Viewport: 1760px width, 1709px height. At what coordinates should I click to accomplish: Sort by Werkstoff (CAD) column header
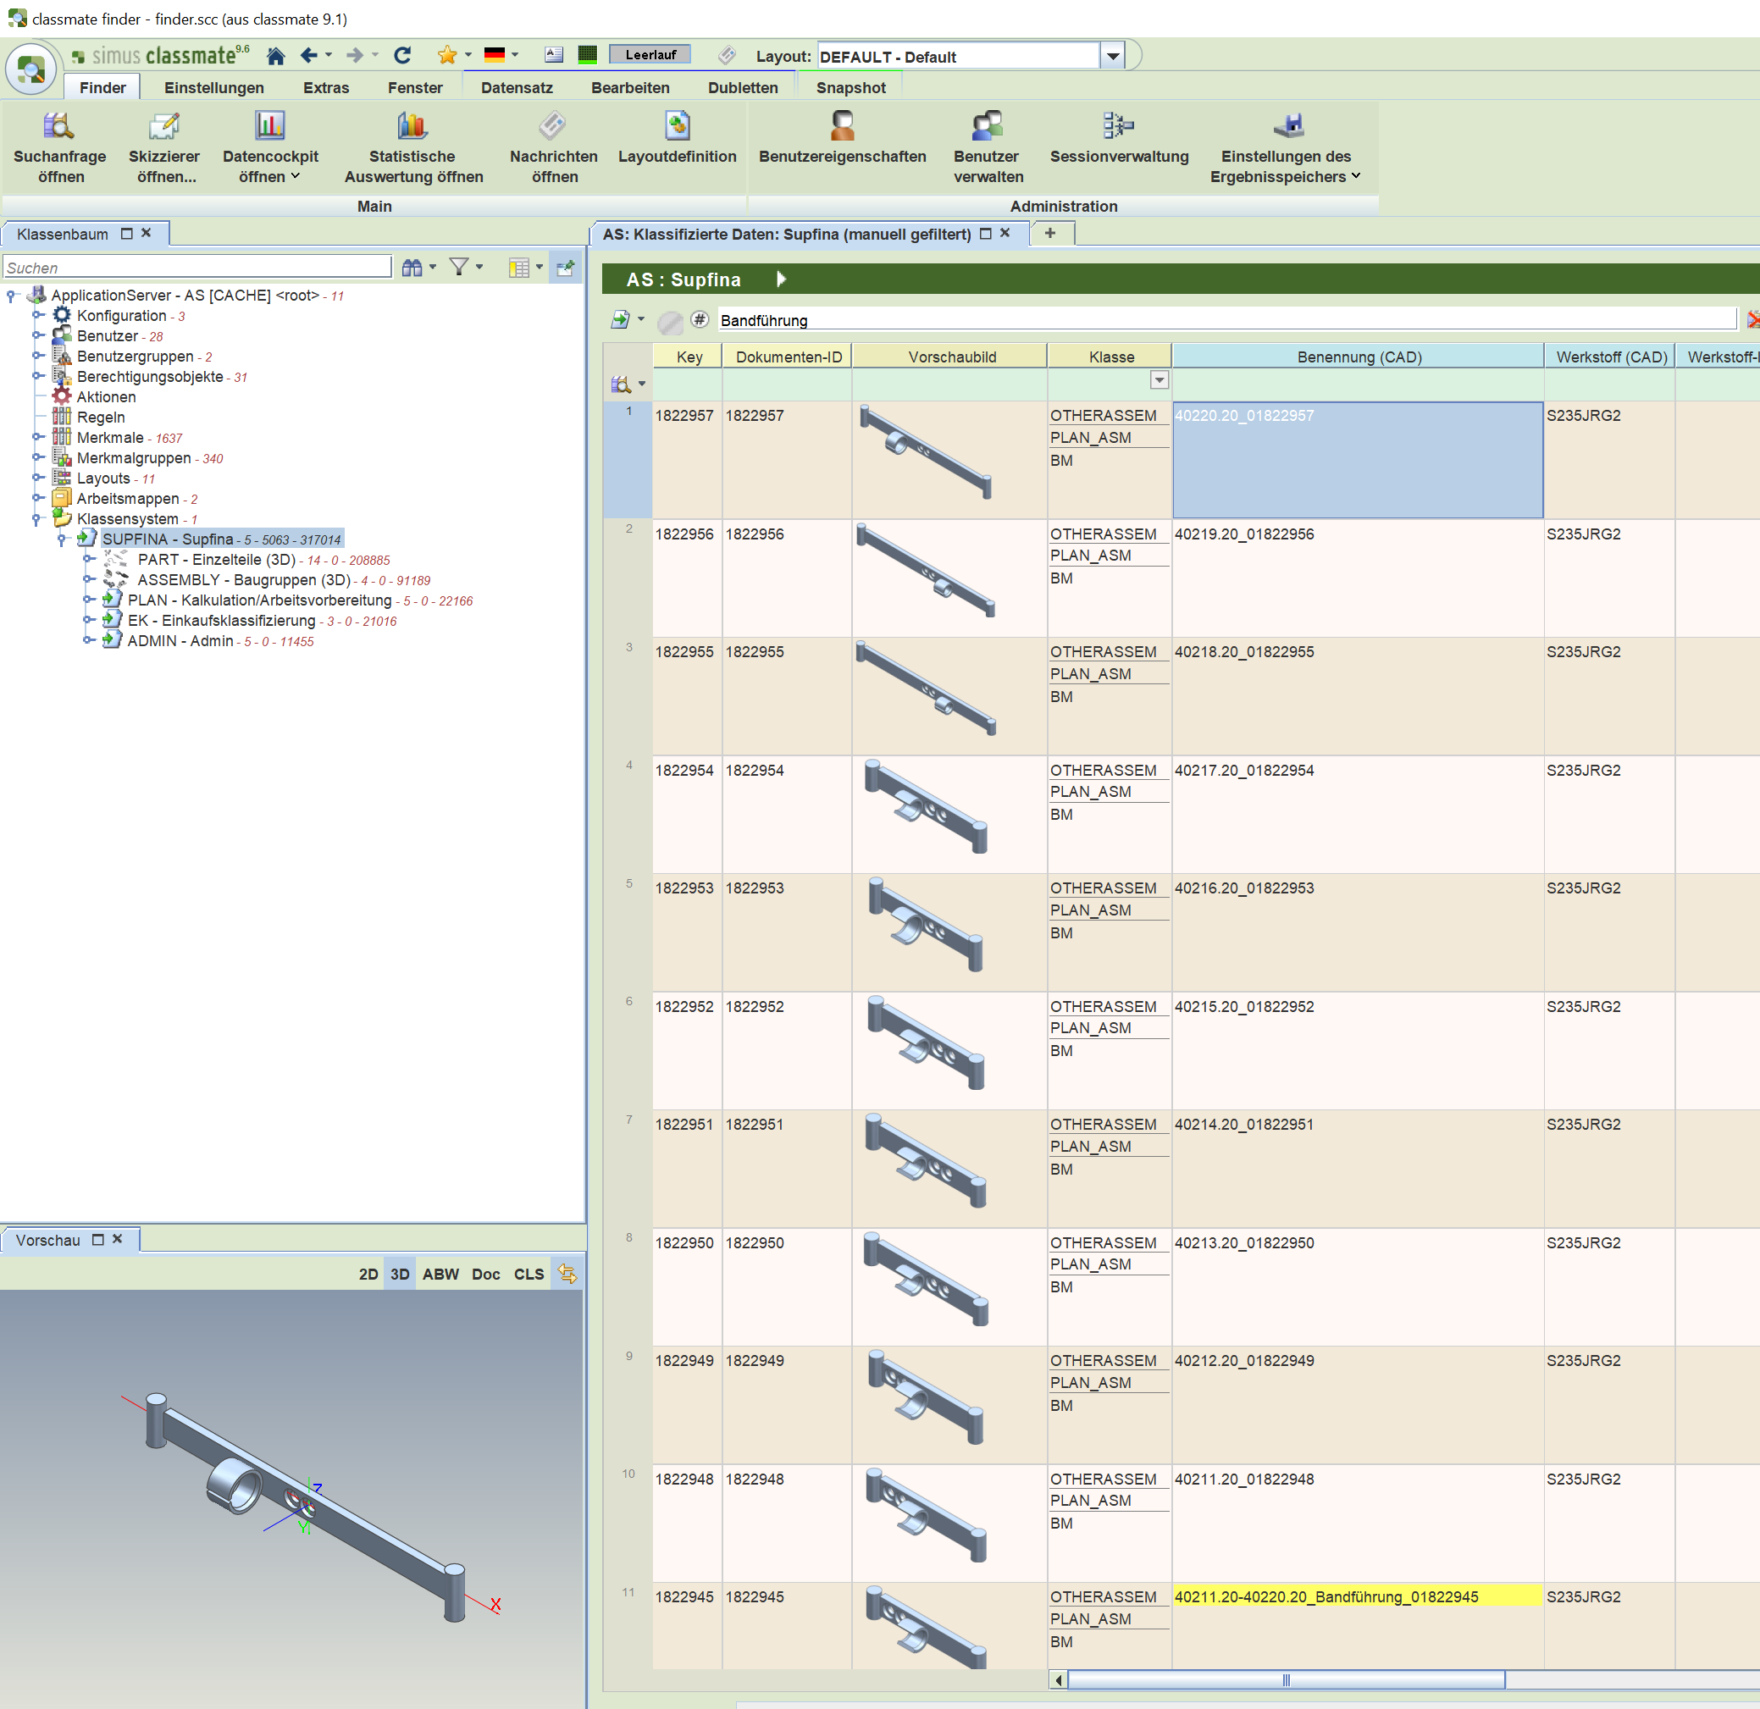[x=1611, y=357]
